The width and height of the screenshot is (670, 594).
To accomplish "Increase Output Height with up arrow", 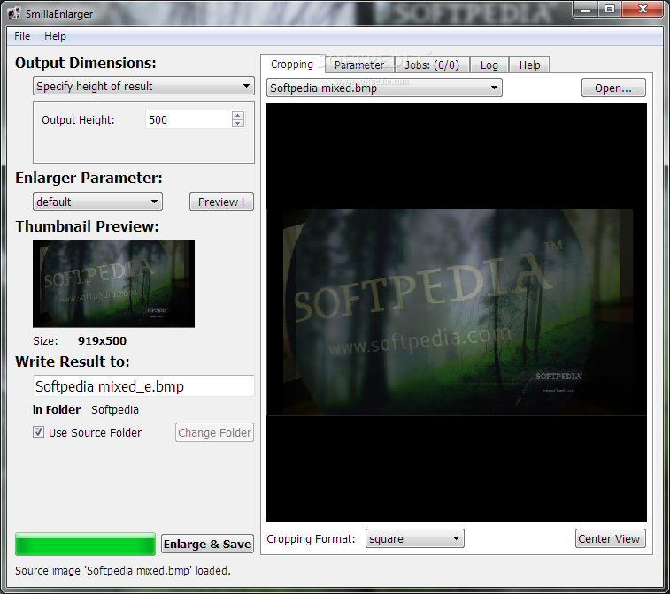I will 238,115.
